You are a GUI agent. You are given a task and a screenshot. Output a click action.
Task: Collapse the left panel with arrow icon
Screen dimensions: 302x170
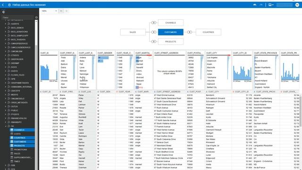[3, 12]
